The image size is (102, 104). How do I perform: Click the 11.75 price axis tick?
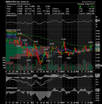pos(98,58)
